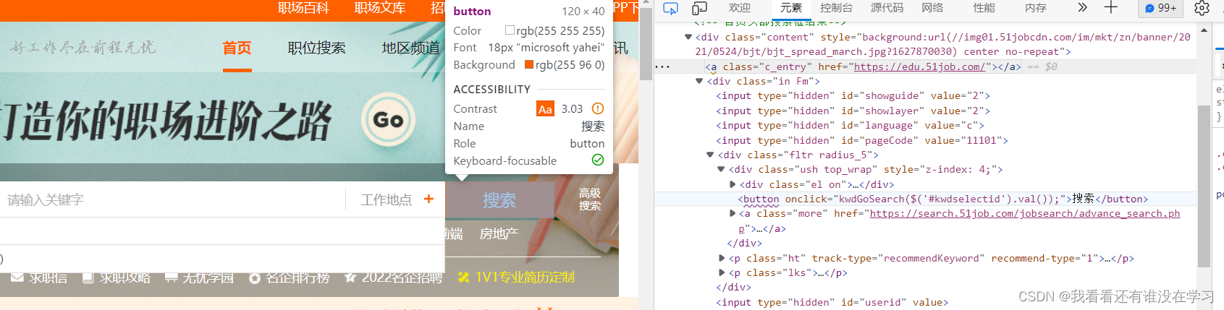Click the icon beside 名企排行榜
This screenshot has height=310, width=1224.
(x=255, y=277)
